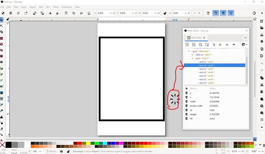
Task: Open document icon in right commands bar
Action: pos(262,28)
